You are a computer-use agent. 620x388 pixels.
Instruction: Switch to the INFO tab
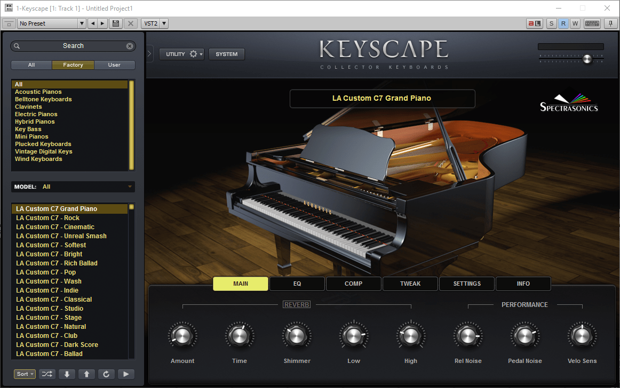point(523,284)
